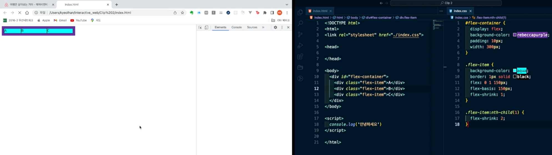Click the back arrow in VS Code title bar

coord(381,3)
